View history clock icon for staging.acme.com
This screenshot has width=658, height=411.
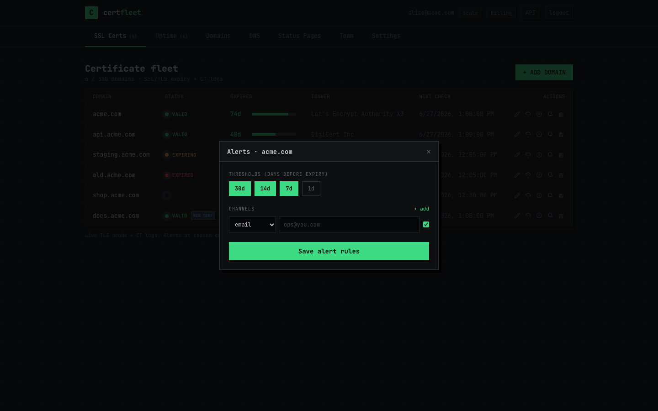point(539,155)
